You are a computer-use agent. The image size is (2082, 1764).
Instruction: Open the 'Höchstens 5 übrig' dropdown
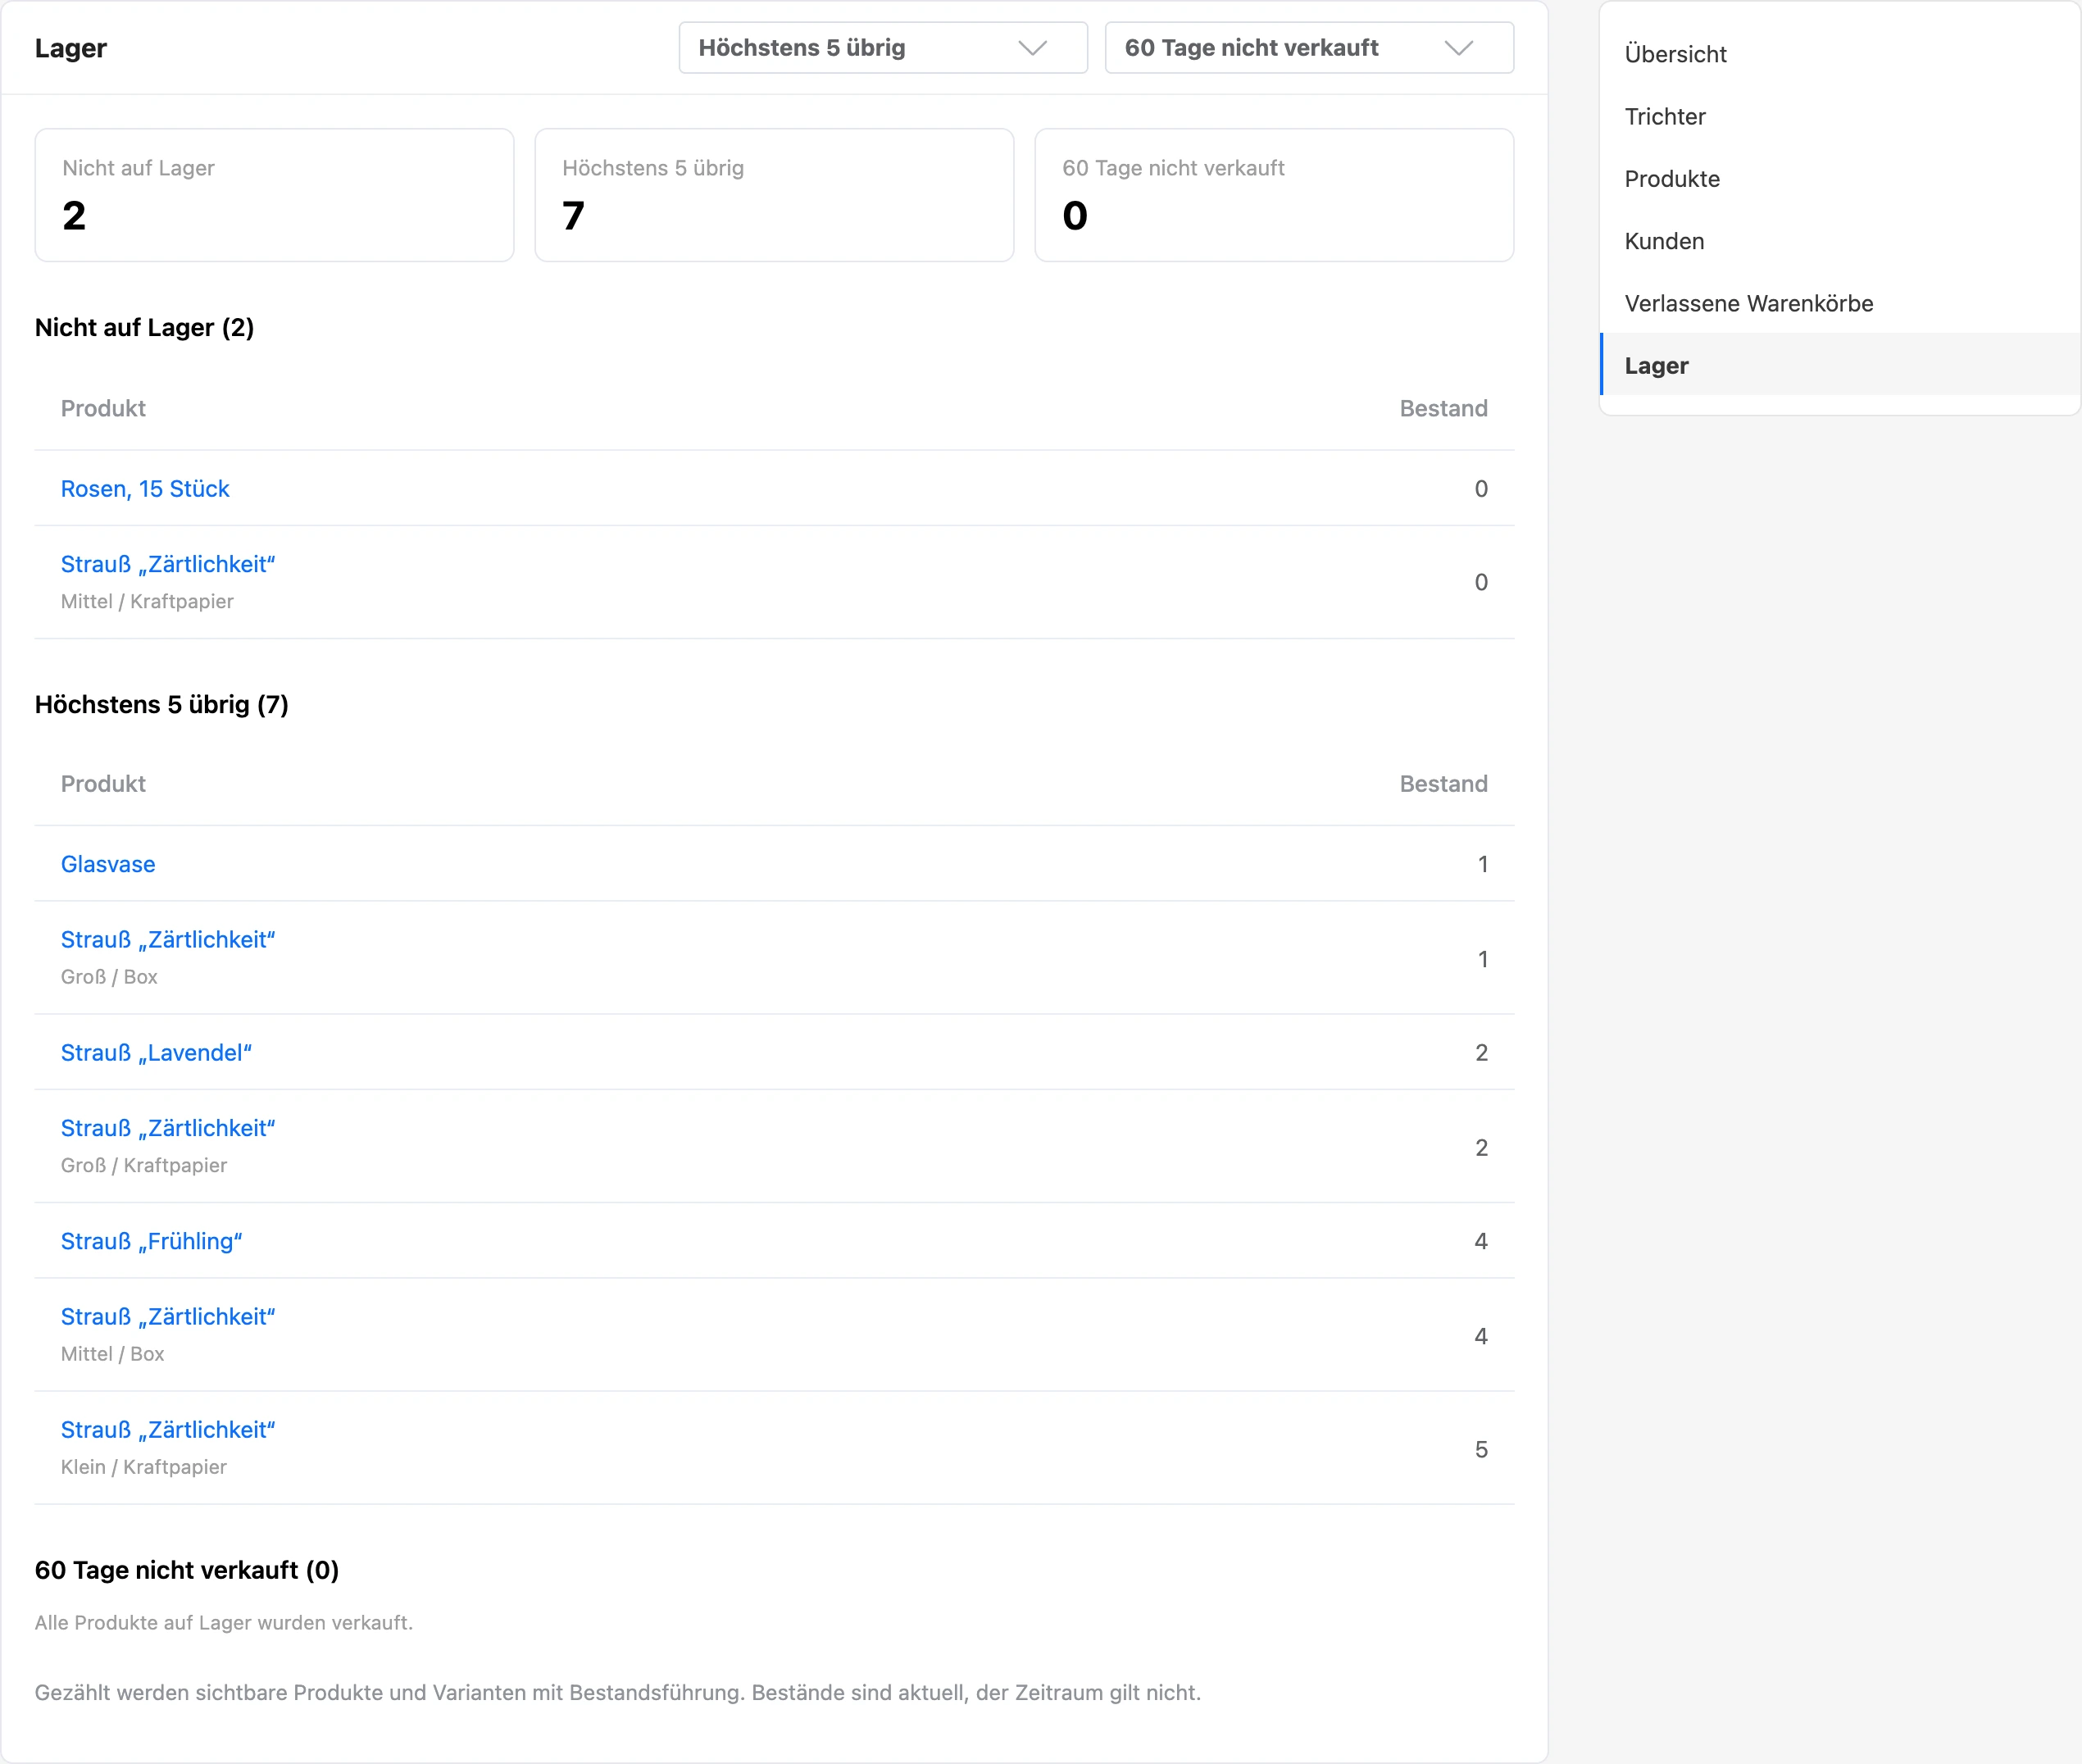883,48
